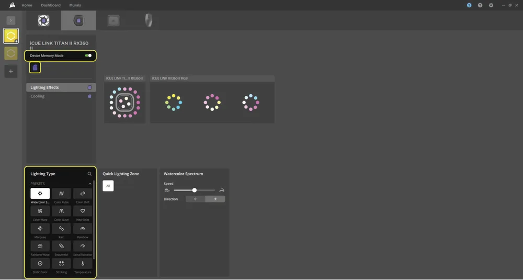The height and width of the screenshot is (280, 523).
Task: Select the Rainbow Wave lighting preset
Action: pyautogui.click(x=40, y=246)
